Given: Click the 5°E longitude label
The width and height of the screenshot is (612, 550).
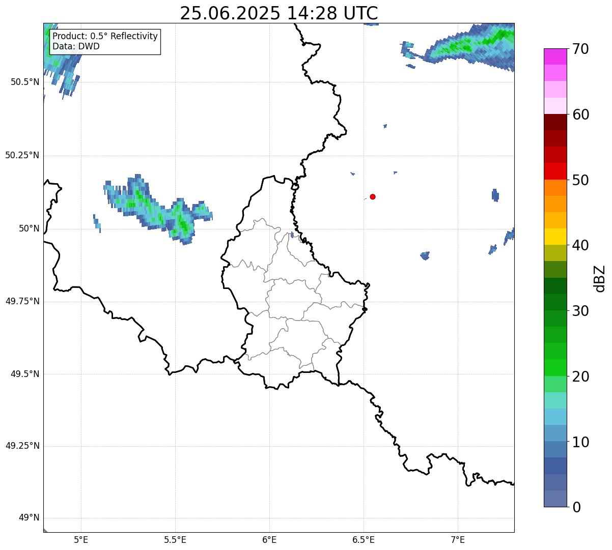Looking at the screenshot, I should pos(81,540).
